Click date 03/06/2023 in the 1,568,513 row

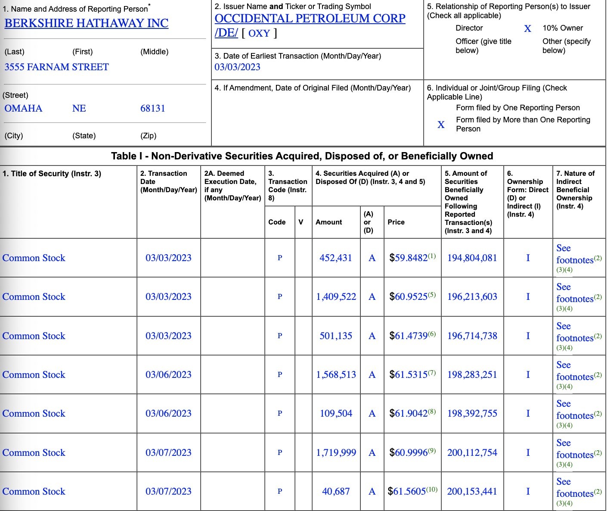coord(168,375)
